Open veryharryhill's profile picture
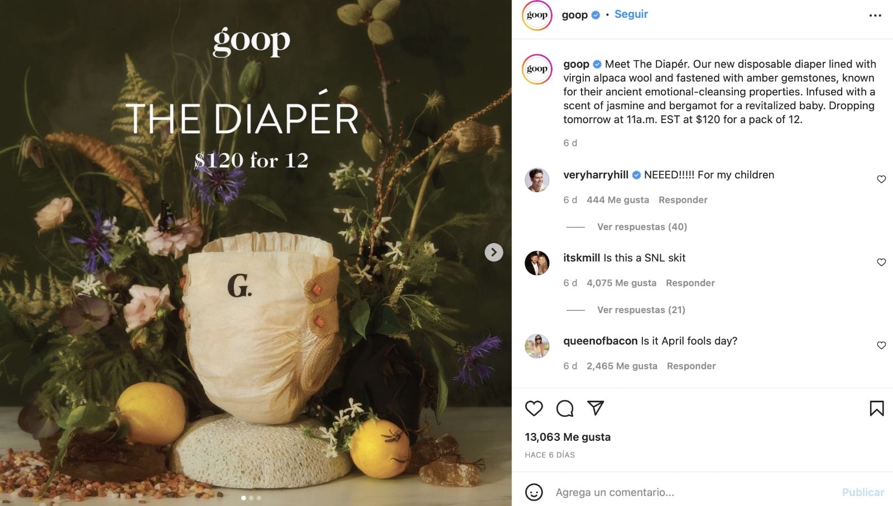 [x=537, y=179]
